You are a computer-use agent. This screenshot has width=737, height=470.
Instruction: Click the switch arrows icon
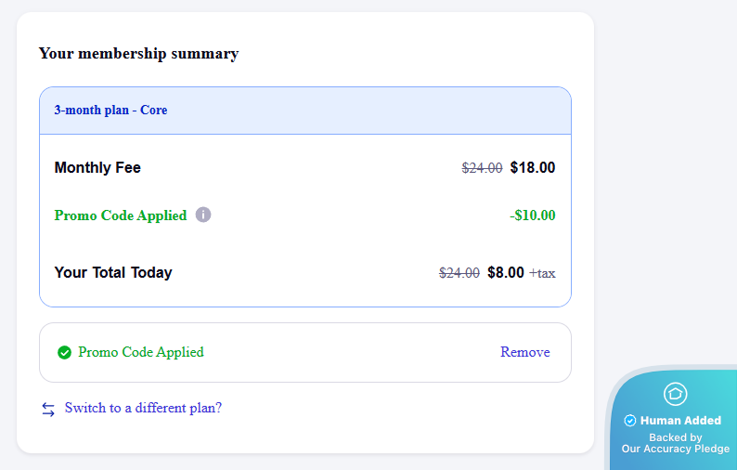click(48, 409)
